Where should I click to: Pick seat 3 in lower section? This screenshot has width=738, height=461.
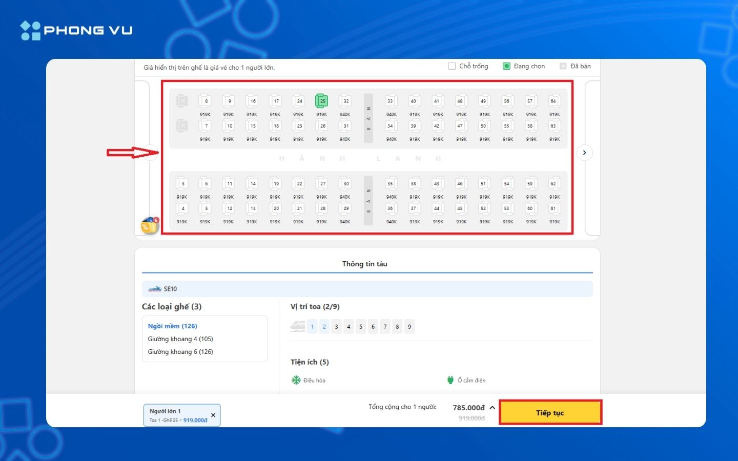182,184
